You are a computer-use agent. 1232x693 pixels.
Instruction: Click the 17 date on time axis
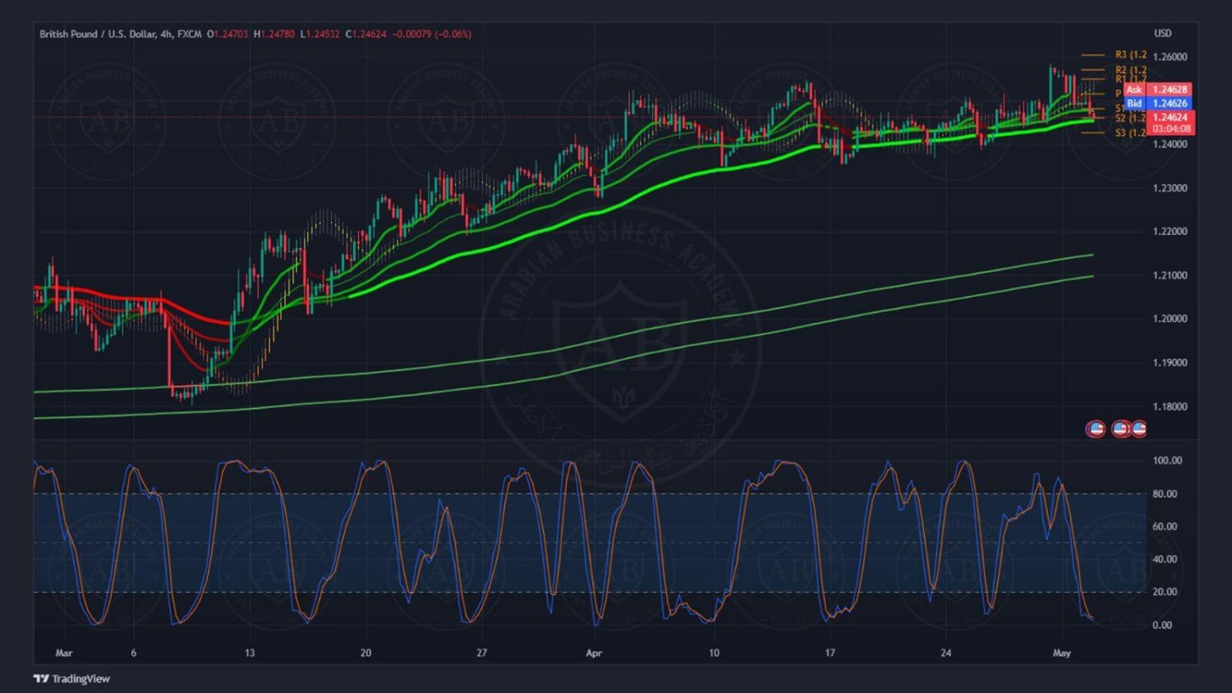tap(830, 654)
